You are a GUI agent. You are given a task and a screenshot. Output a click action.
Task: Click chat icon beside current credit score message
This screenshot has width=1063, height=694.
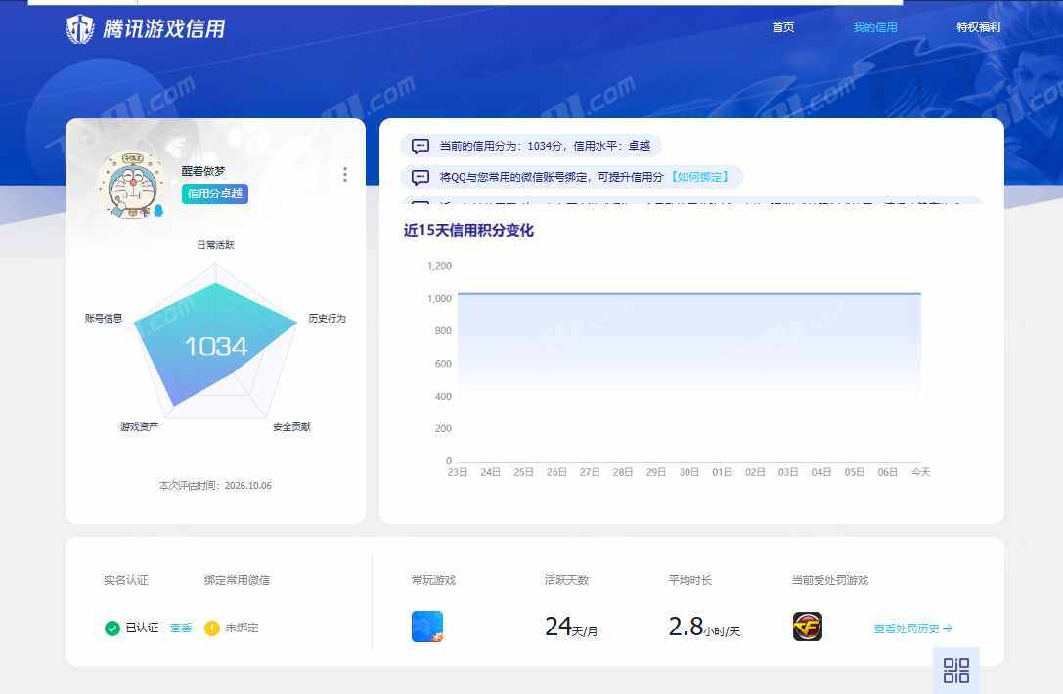[421, 146]
